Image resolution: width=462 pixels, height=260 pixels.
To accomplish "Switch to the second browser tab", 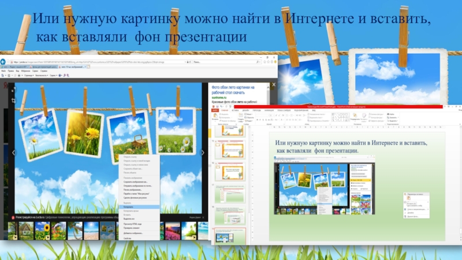I will pos(43,67).
